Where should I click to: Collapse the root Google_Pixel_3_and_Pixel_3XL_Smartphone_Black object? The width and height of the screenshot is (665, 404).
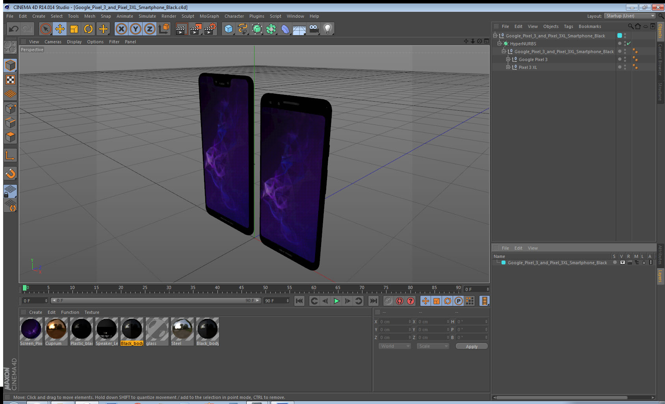495,36
